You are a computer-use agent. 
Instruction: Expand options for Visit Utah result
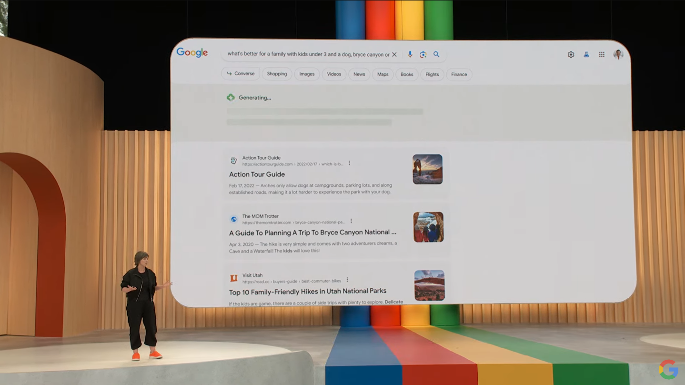pos(347,280)
